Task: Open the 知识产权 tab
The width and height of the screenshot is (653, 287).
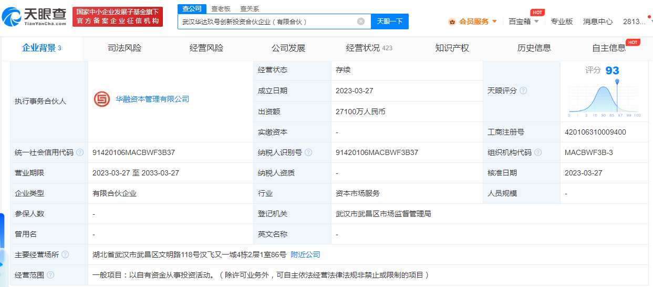Action: coord(452,48)
